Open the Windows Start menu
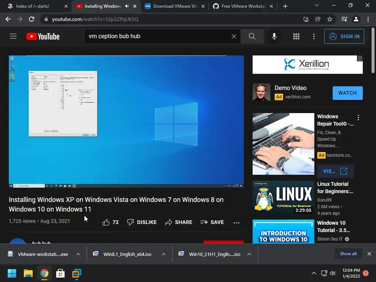The image size is (376, 282). tap(12, 273)
